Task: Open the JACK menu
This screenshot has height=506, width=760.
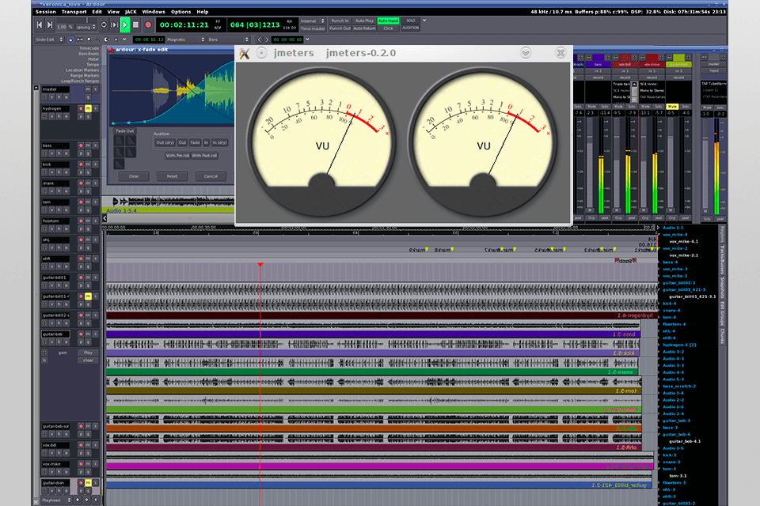Action: tap(131, 12)
